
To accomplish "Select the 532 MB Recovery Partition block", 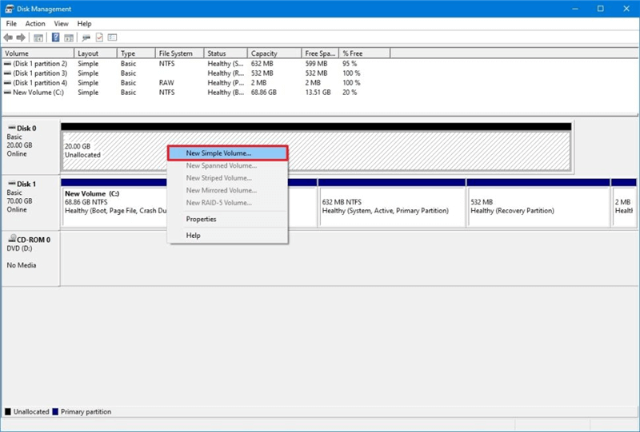I will point(538,208).
